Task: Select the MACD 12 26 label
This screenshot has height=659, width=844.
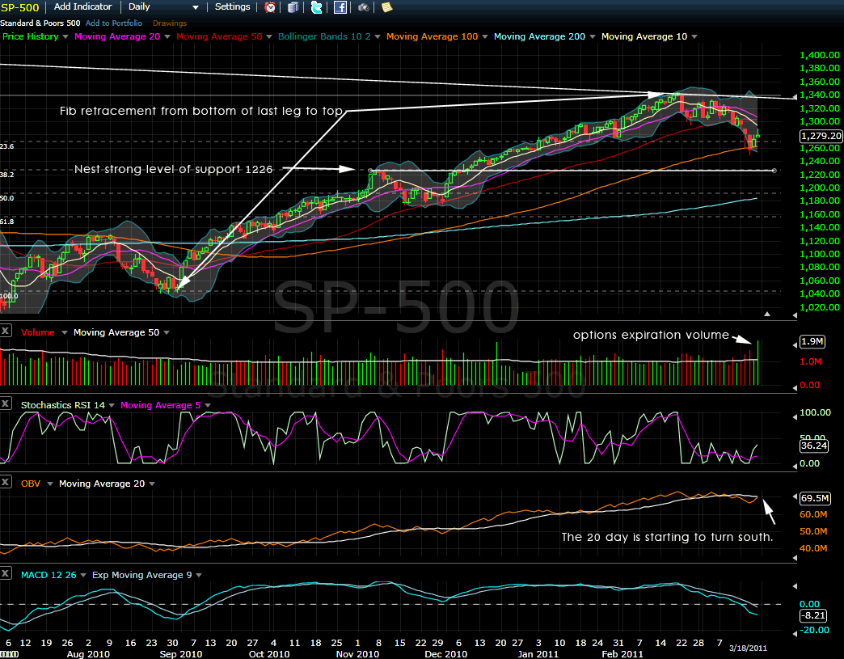Action: pos(49,575)
